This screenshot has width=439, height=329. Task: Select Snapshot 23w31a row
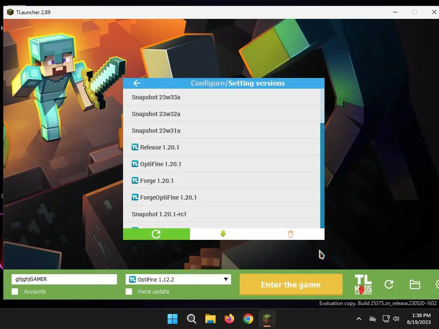(x=222, y=131)
